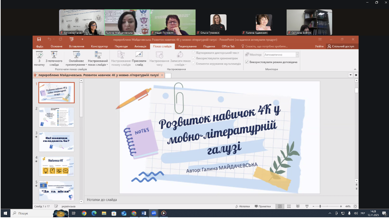The image size is (389, 219).
Task: Expand Онлайнове презентування dropdown arrow
Action: coord(86,65)
